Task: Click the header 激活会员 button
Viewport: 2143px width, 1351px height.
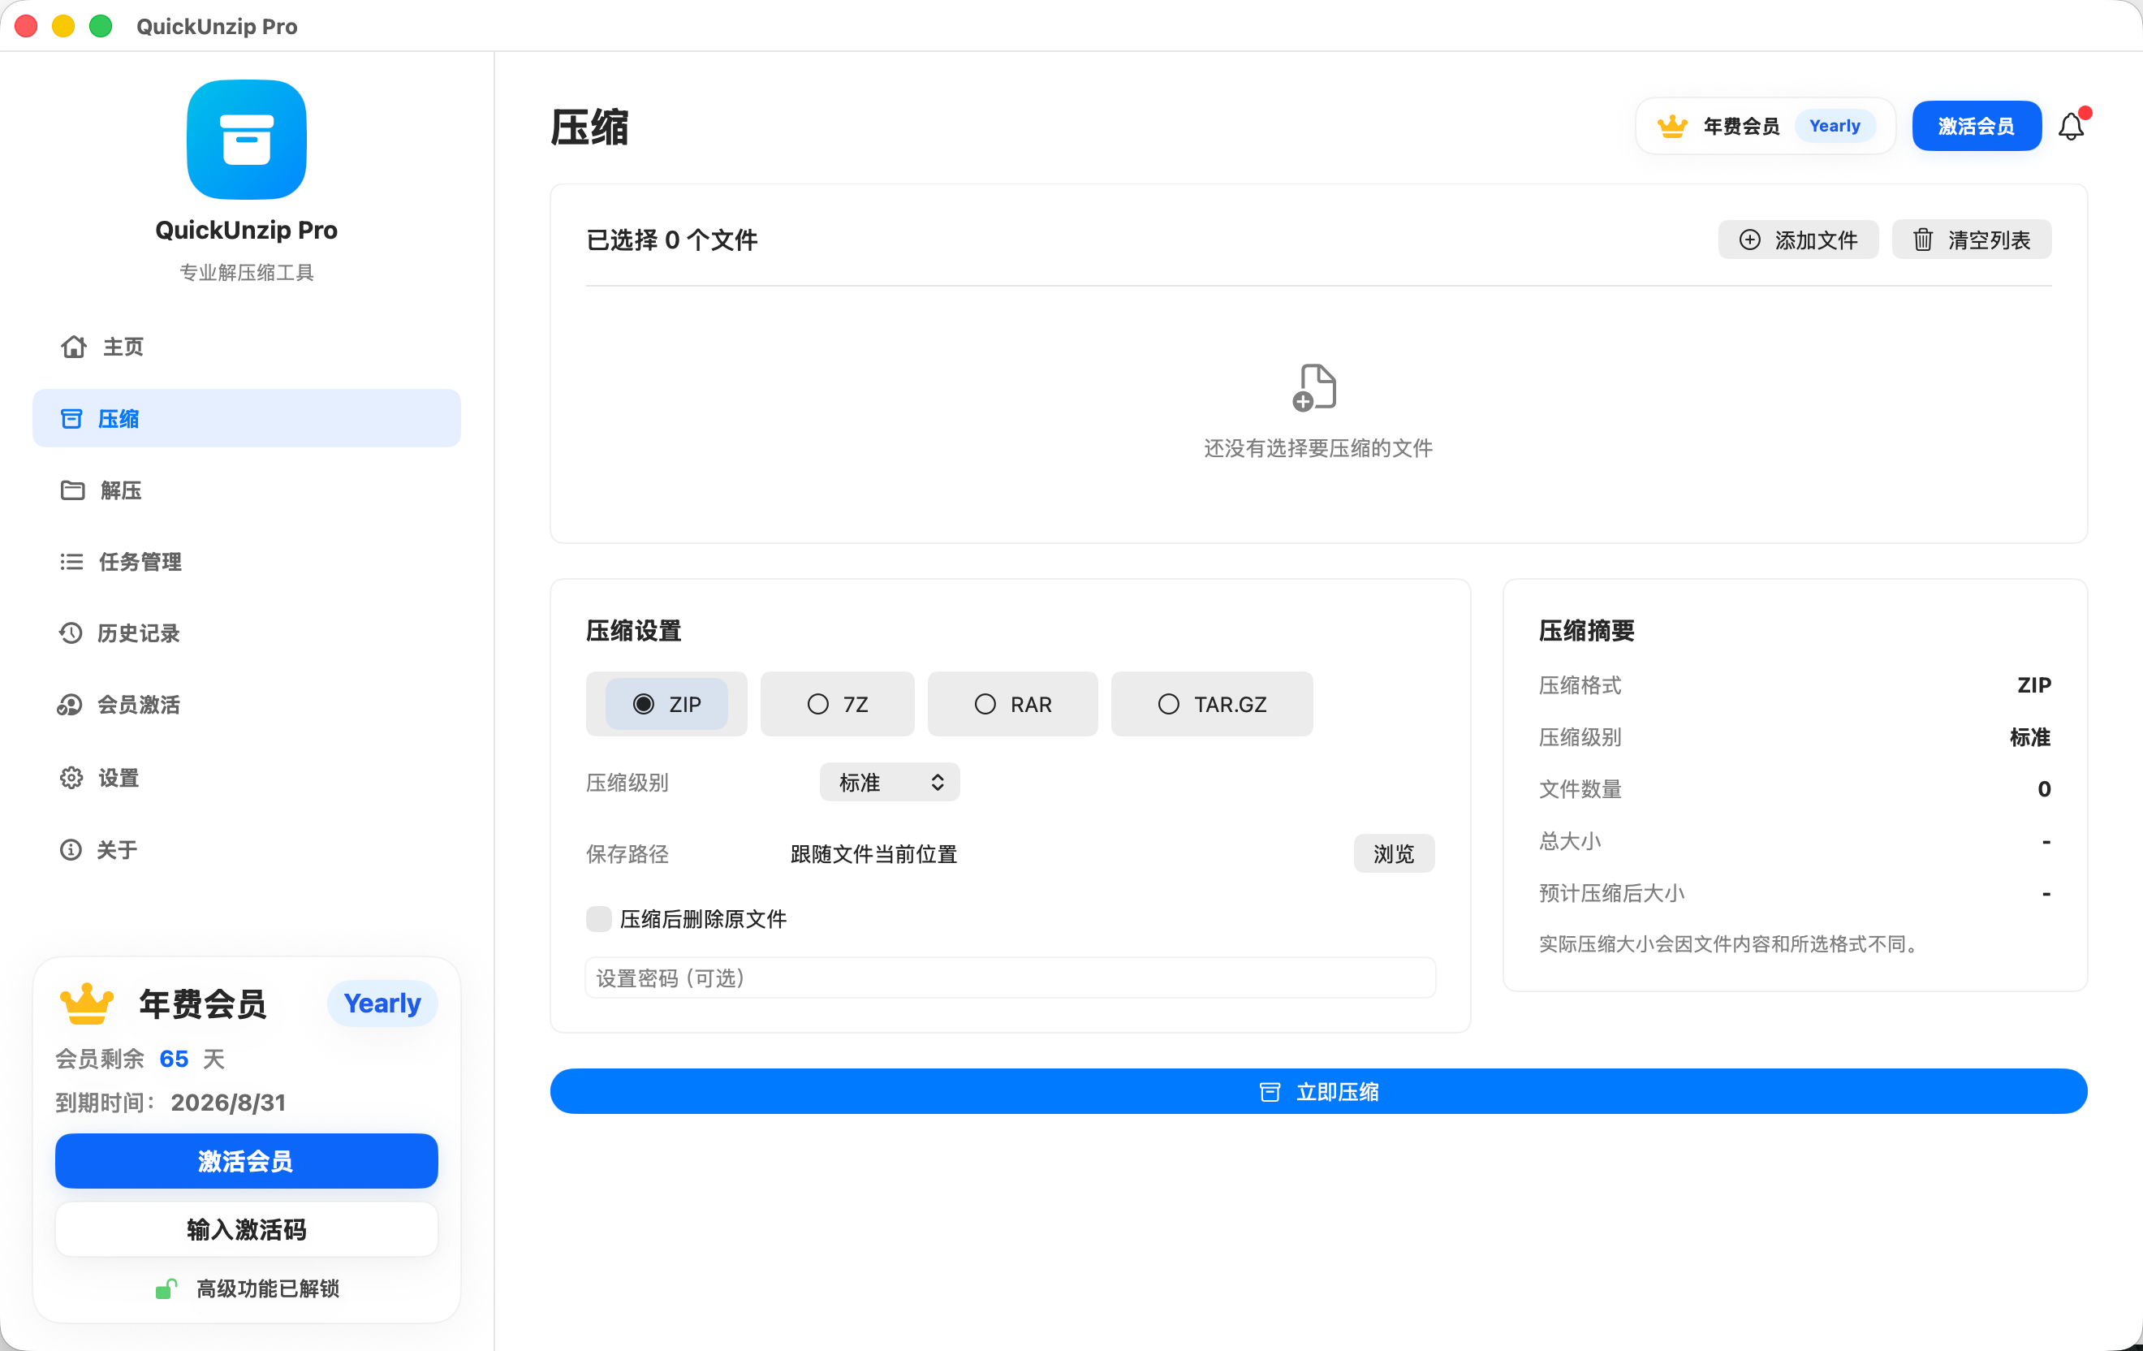Action: pos(1977,127)
